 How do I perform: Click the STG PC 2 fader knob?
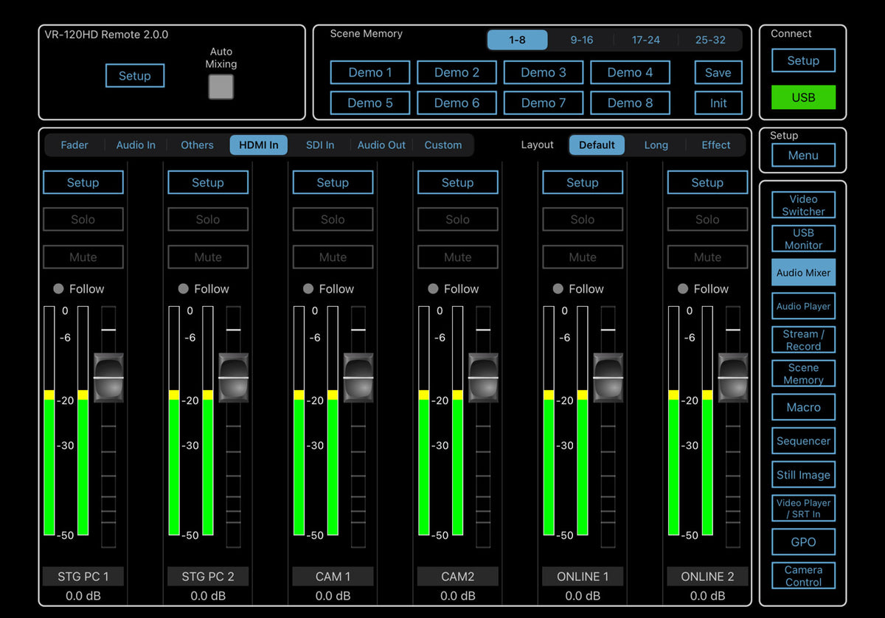[233, 378]
